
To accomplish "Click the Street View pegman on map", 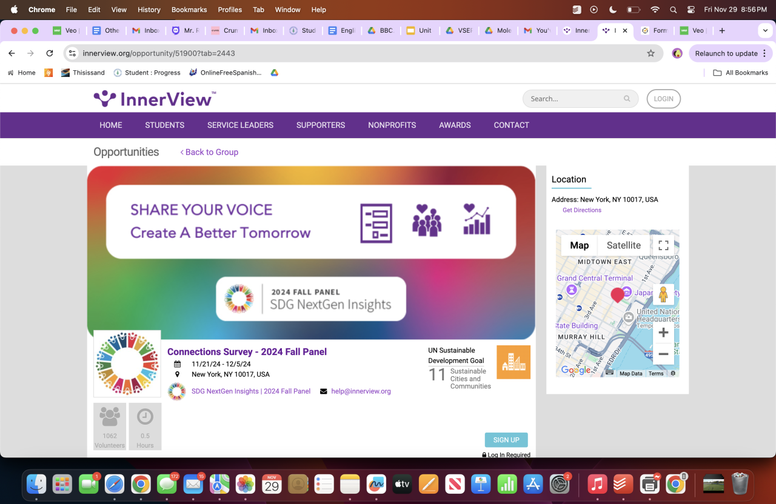I will (x=663, y=295).
